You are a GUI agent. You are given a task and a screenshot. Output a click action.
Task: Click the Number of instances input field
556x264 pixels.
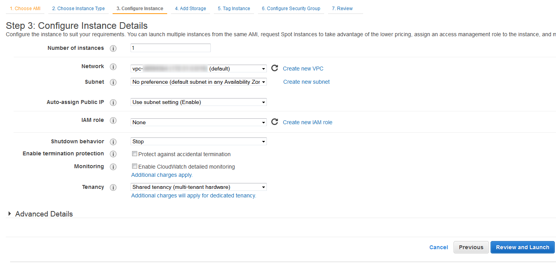click(x=170, y=48)
